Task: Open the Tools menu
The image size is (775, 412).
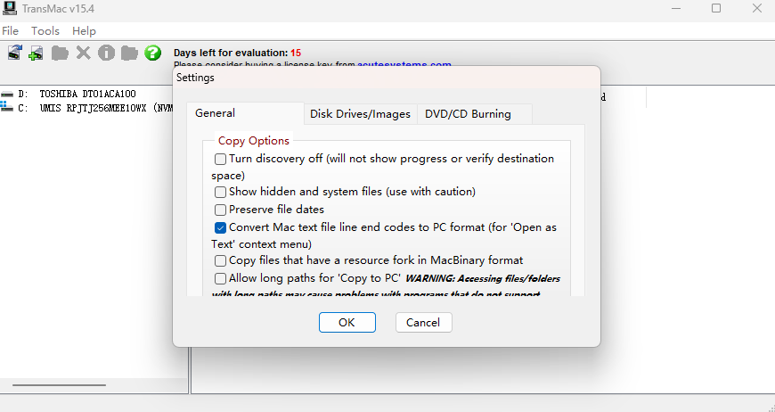Action: point(45,31)
